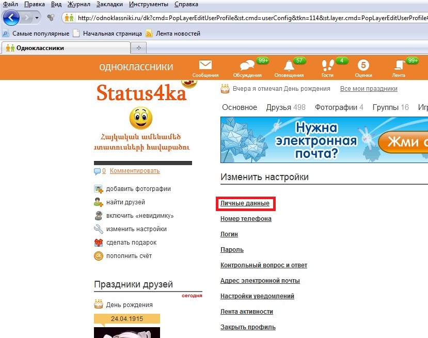Click the browser Forward arrow button
The width and height of the screenshot is (428, 338).
point(26,18)
